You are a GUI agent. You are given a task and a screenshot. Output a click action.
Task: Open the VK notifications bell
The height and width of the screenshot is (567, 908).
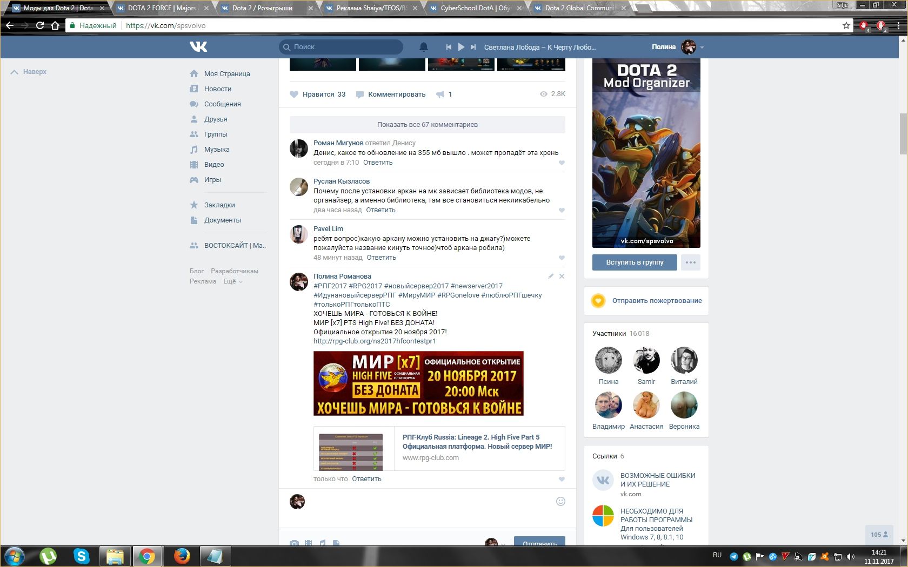[424, 47]
